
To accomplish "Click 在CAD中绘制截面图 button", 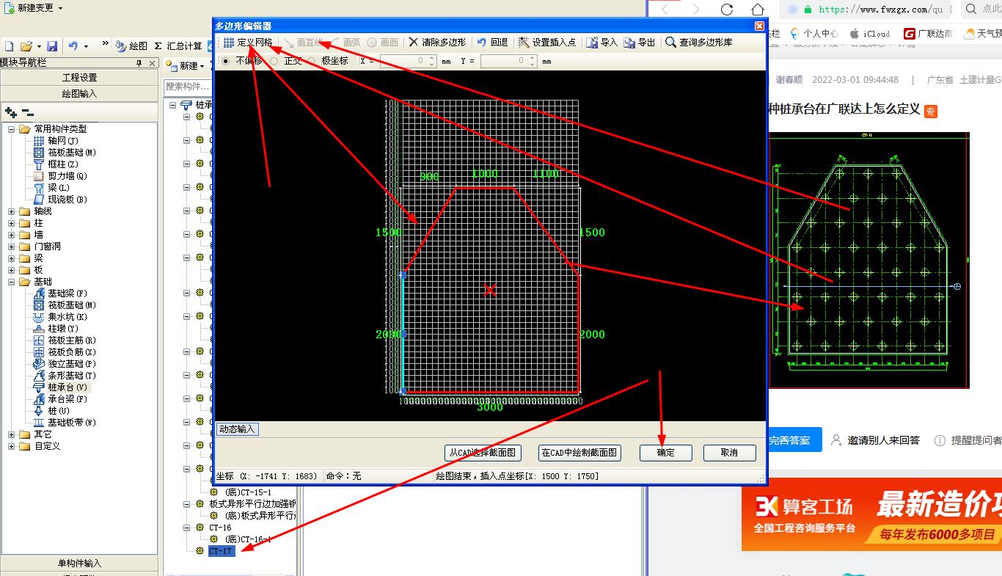I will (x=579, y=453).
